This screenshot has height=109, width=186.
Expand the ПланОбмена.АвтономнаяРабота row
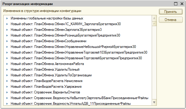point(7,64)
